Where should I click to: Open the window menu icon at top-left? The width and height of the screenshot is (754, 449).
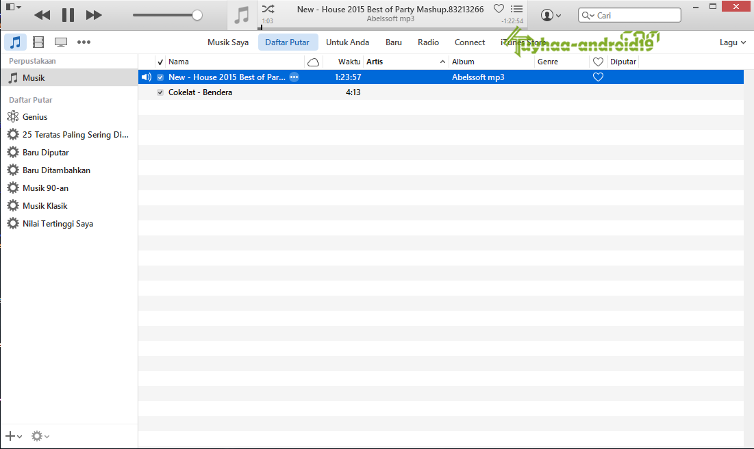pyautogui.click(x=13, y=7)
